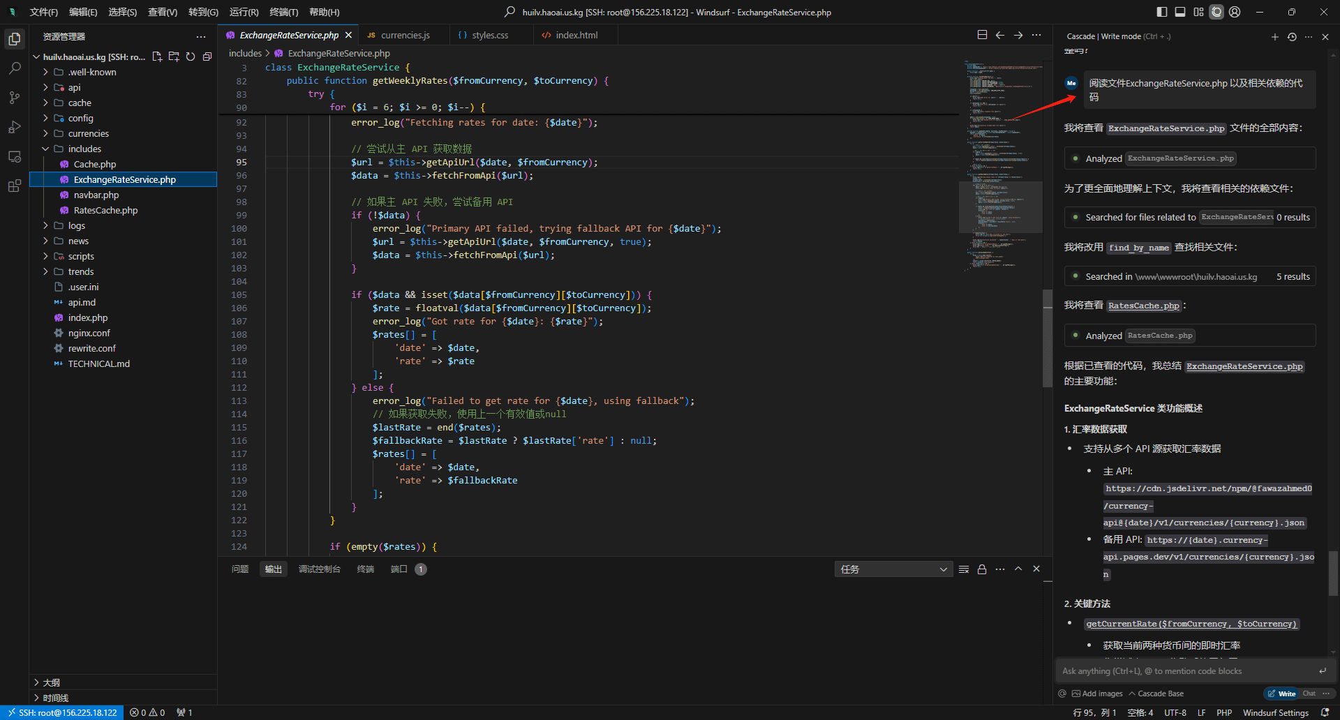Navigate forward with right arrow in editor
Viewport: 1340px width, 720px height.
(1018, 35)
